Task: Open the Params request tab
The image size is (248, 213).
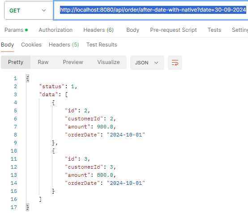Action: [16, 30]
